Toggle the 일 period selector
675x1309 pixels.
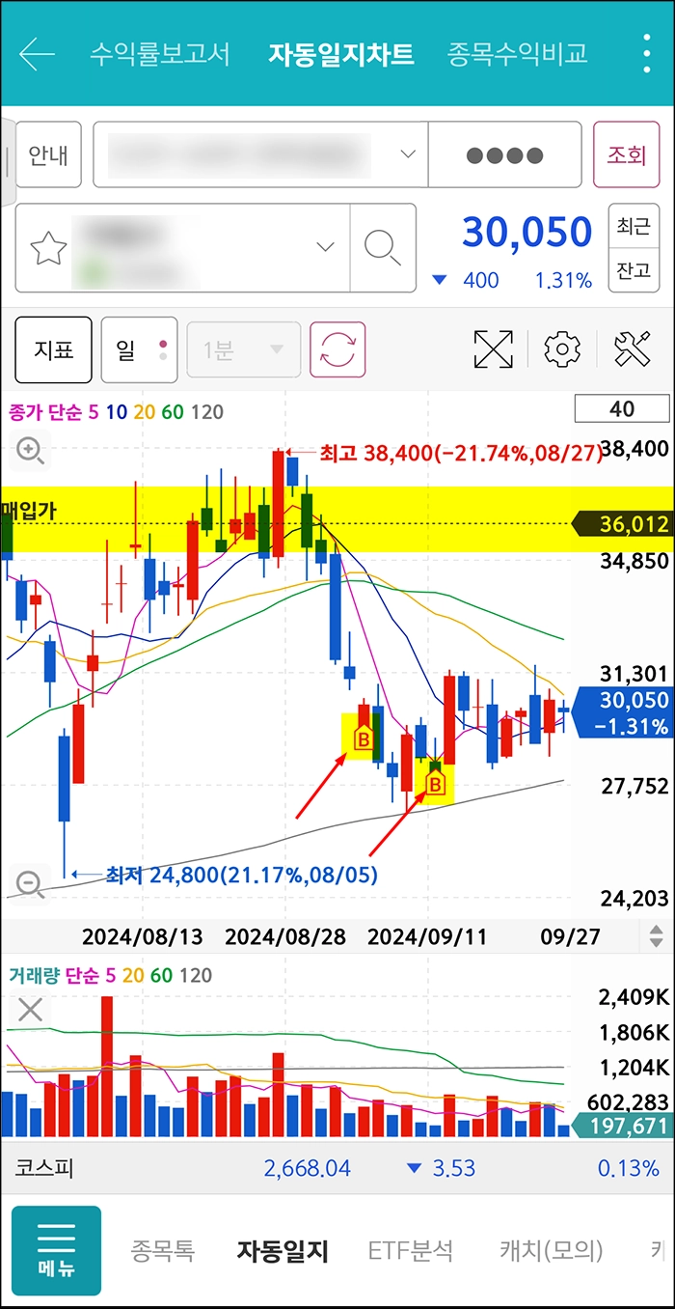[139, 349]
